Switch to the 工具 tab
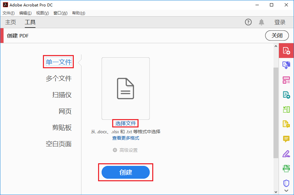This screenshot has width=294, height=195. tap(30, 22)
